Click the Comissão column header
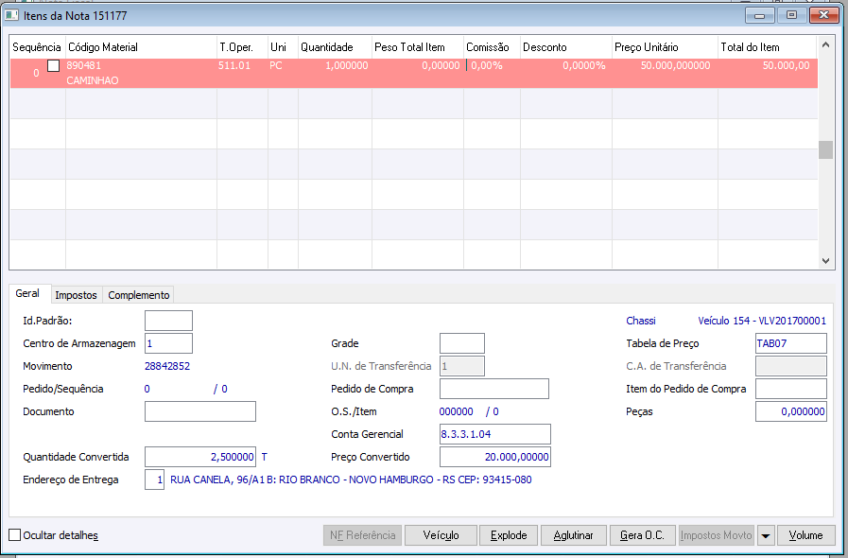Image resolution: width=848 pixels, height=558 pixels. [492, 47]
